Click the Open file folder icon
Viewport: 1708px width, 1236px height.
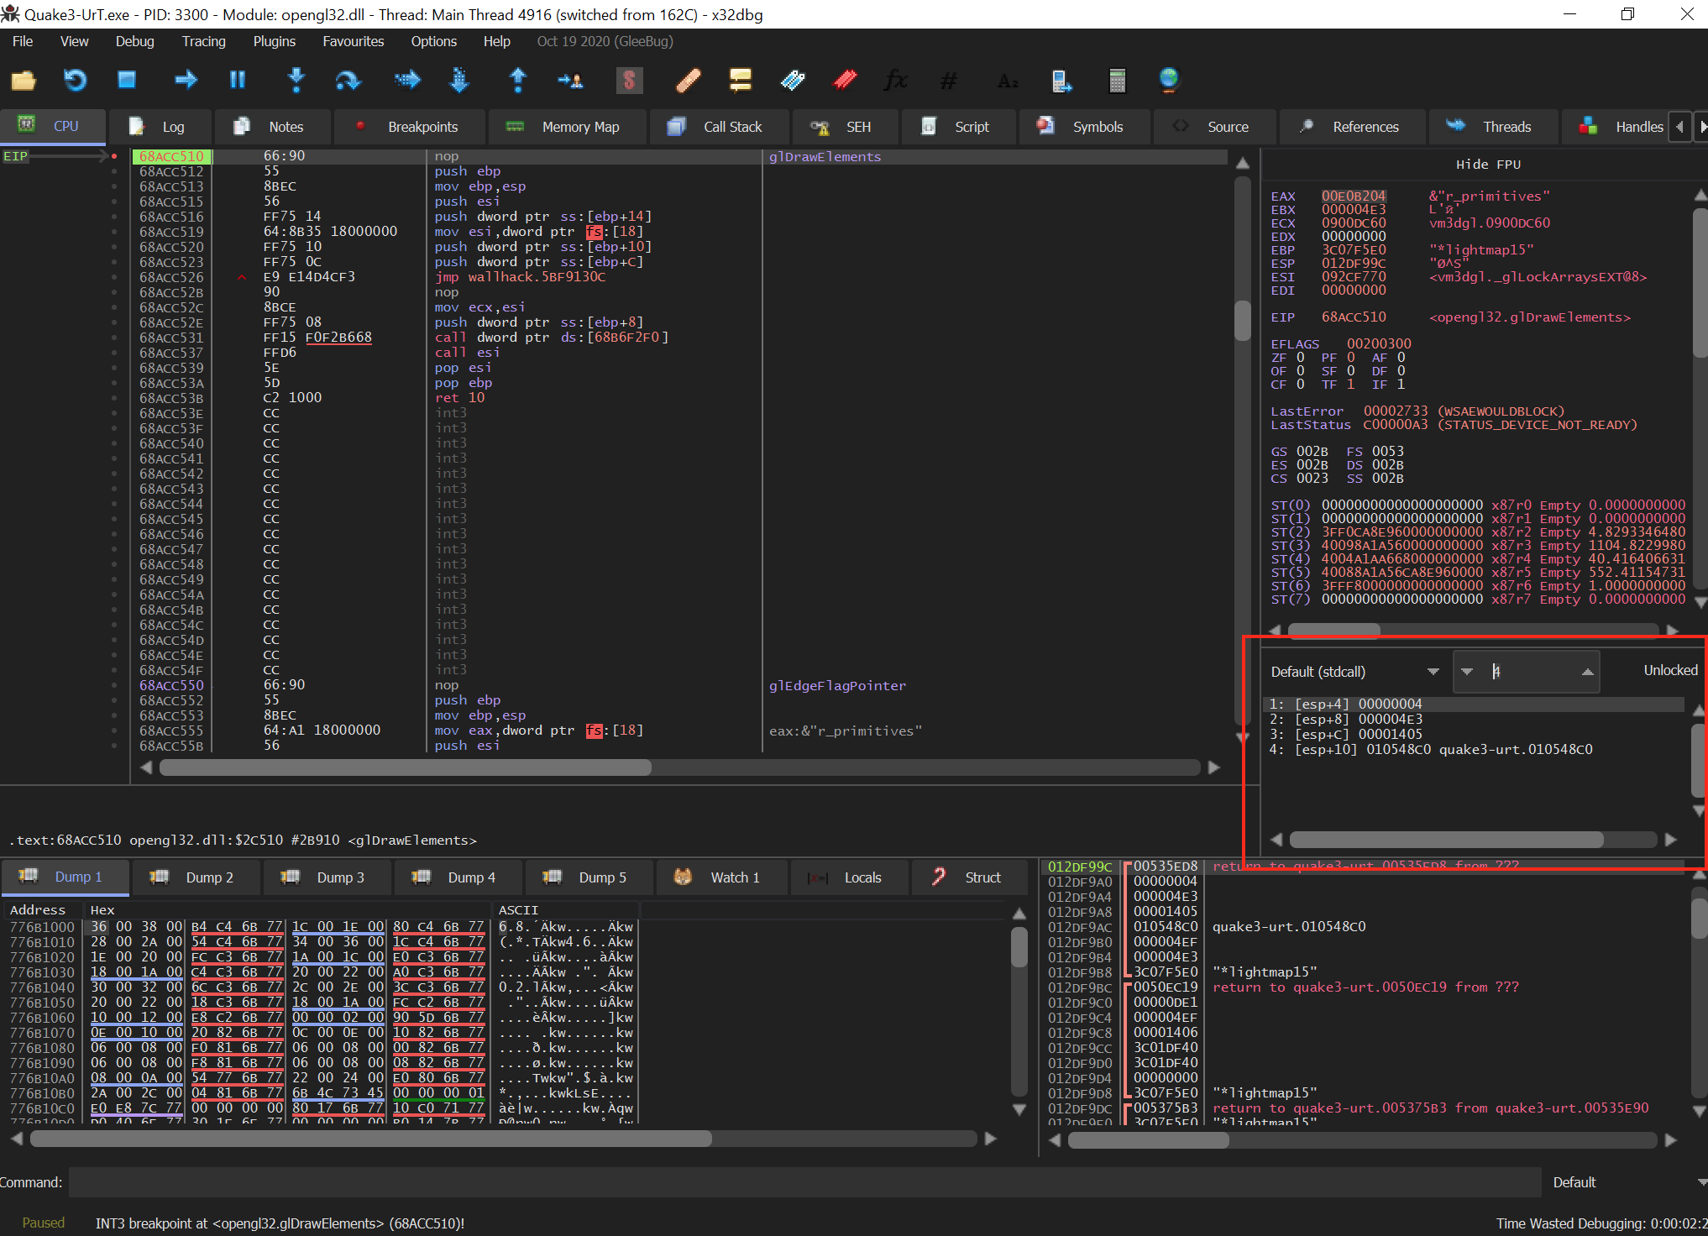coord(24,81)
